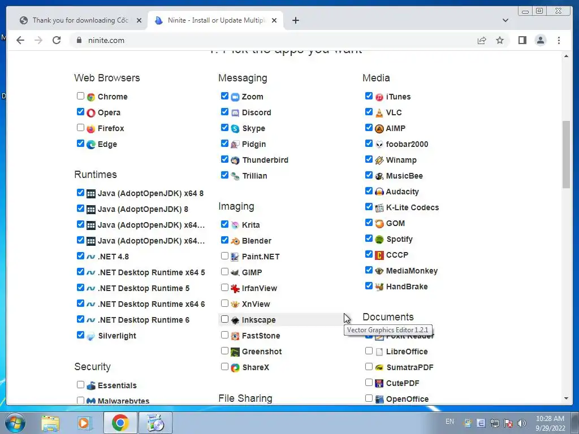The height and width of the screenshot is (434, 579).
Task: Check the Essentials security checkbox
Action: 80,384
